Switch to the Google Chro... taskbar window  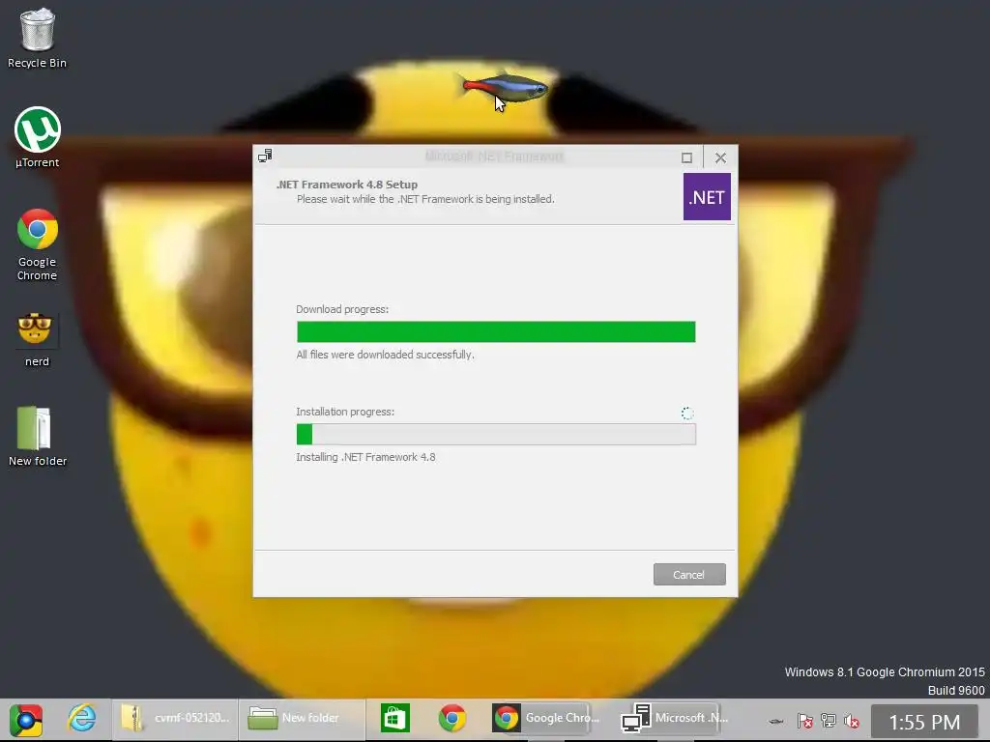click(545, 718)
